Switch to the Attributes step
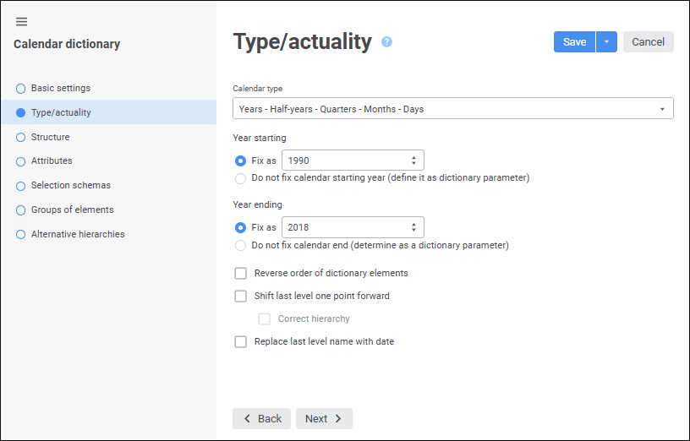The width and height of the screenshot is (690, 441). pyautogui.click(x=52, y=161)
